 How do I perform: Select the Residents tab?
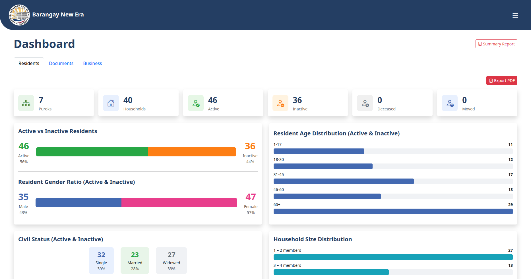click(29, 63)
